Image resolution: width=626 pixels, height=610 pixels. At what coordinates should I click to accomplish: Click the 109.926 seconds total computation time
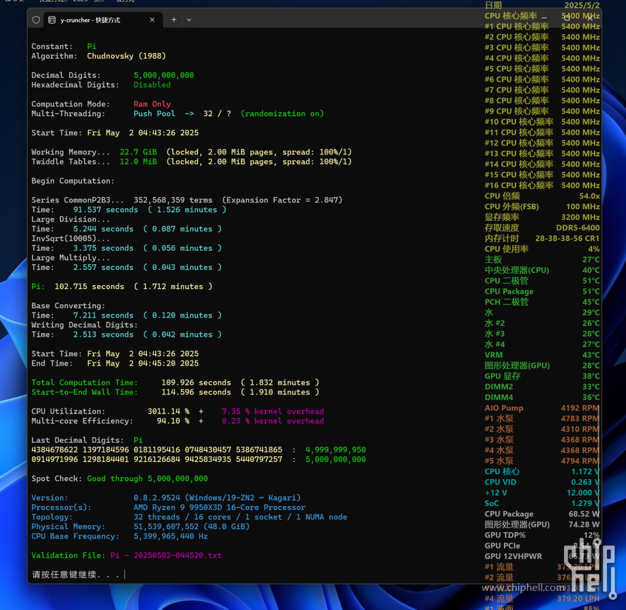point(196,382)
